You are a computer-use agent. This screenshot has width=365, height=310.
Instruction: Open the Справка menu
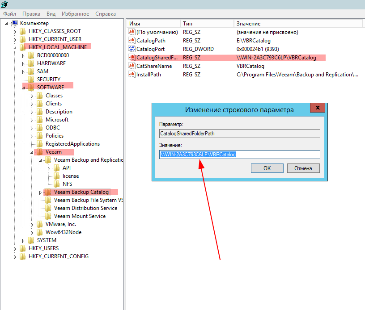pyautogui.click(x=106, y=14)
